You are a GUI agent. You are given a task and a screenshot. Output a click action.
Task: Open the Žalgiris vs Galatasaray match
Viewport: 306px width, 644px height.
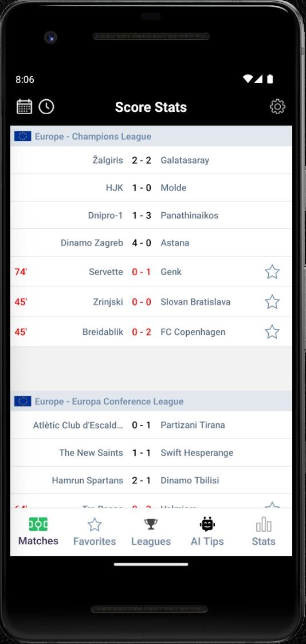[x=151, y=160]
